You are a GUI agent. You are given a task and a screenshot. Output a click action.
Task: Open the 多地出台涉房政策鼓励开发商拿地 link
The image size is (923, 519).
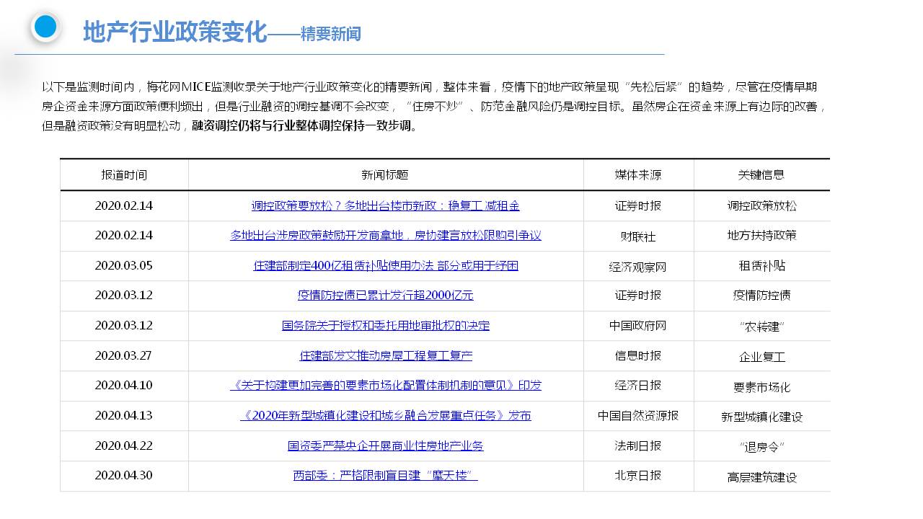(385, 235)
